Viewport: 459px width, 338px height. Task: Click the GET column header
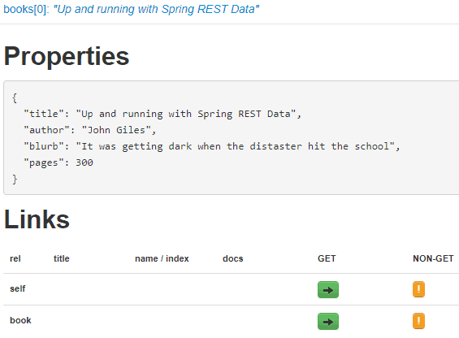click(327, 258)
